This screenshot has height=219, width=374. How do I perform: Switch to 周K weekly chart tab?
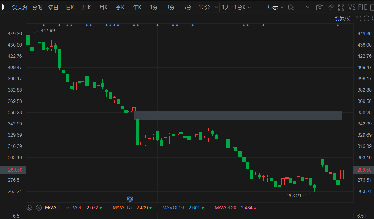(x=86, y=7)
